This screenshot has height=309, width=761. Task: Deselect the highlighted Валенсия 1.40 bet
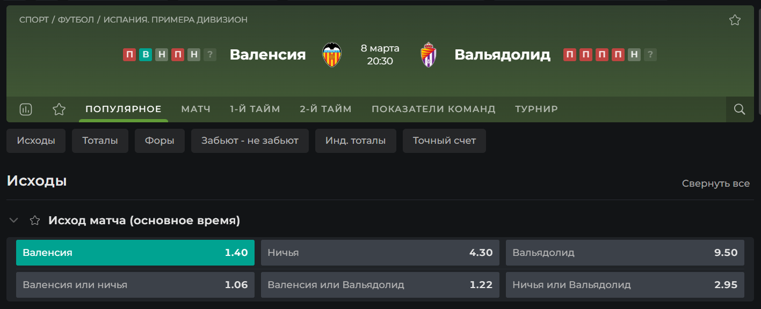(135, 253)
